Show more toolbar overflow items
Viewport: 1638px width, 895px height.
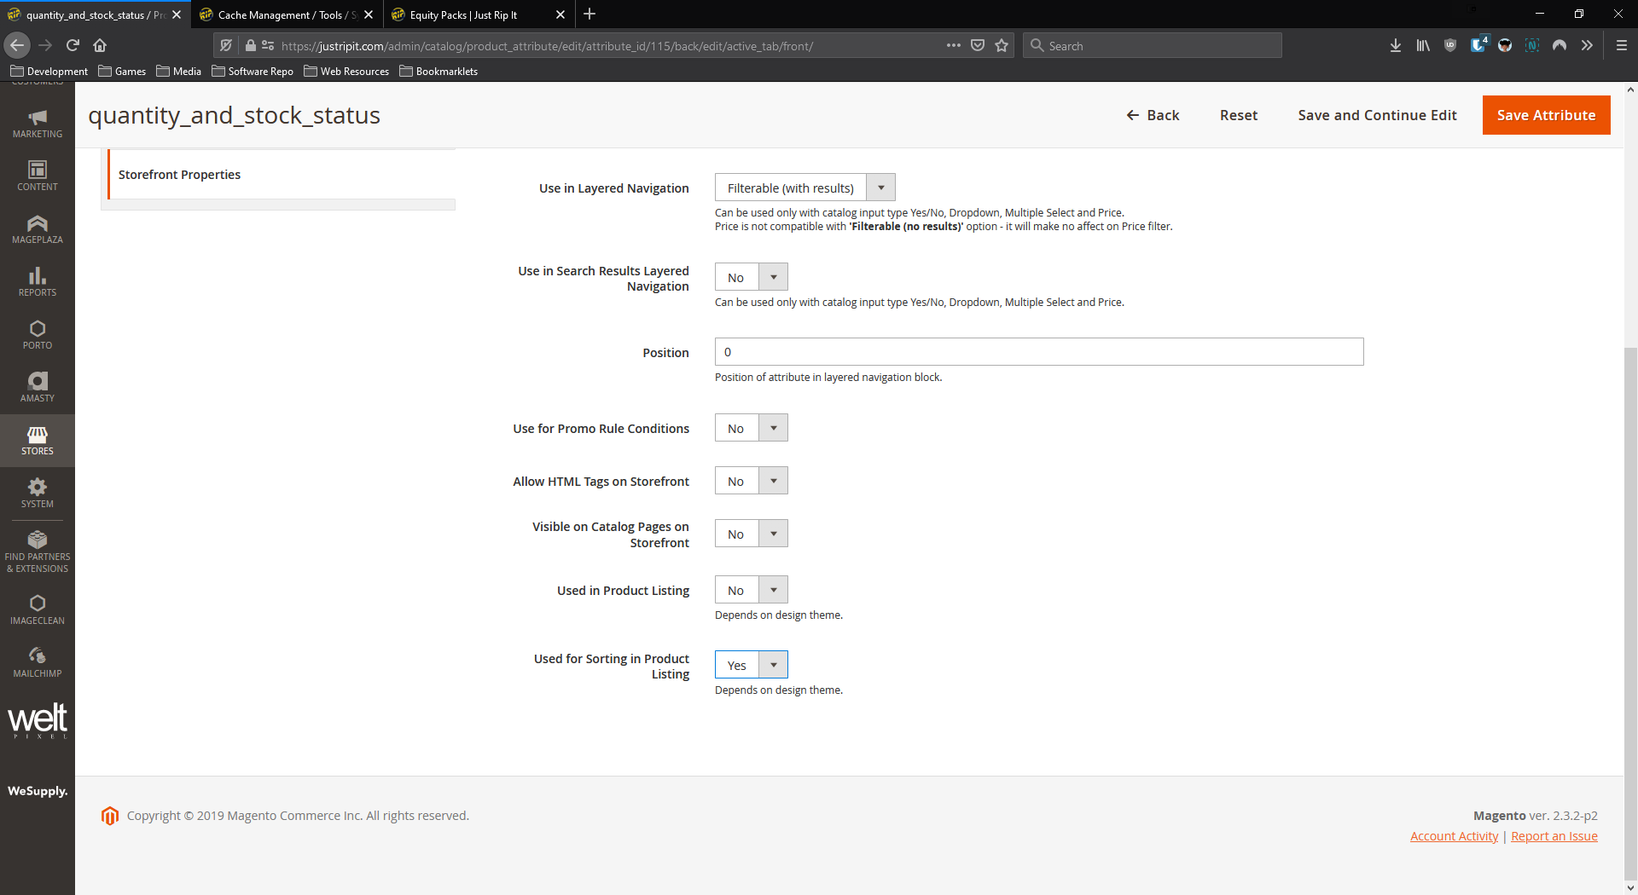tap(1587, 45)
